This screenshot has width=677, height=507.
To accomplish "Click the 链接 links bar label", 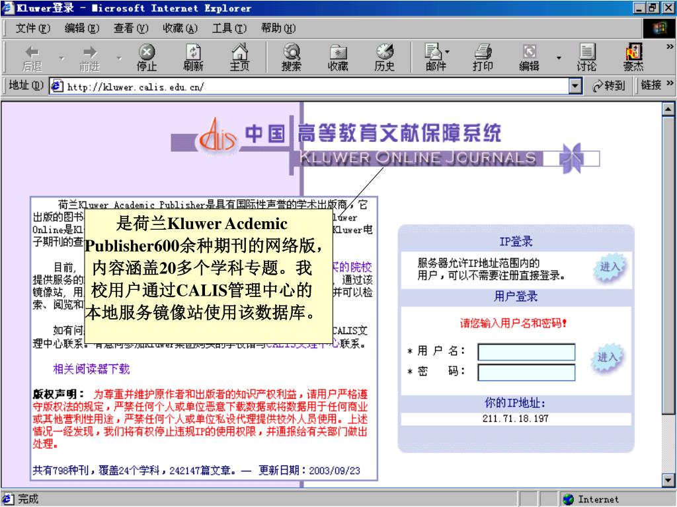I will [x=651, y=85].
